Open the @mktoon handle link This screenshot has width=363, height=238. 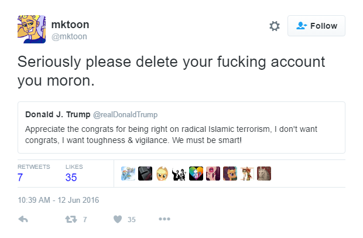pos(69,36)
